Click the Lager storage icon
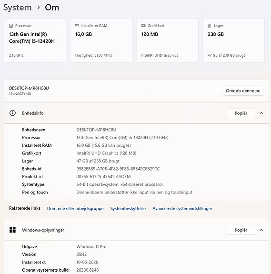271x274 pixels. (210, 26)
